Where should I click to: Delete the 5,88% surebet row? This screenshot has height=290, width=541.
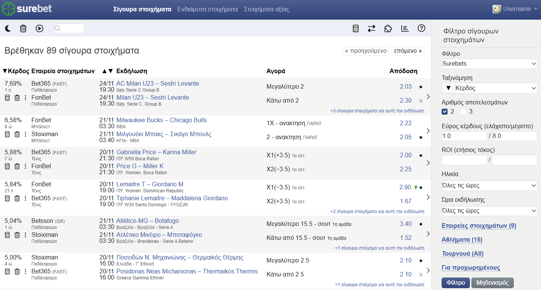17,166
